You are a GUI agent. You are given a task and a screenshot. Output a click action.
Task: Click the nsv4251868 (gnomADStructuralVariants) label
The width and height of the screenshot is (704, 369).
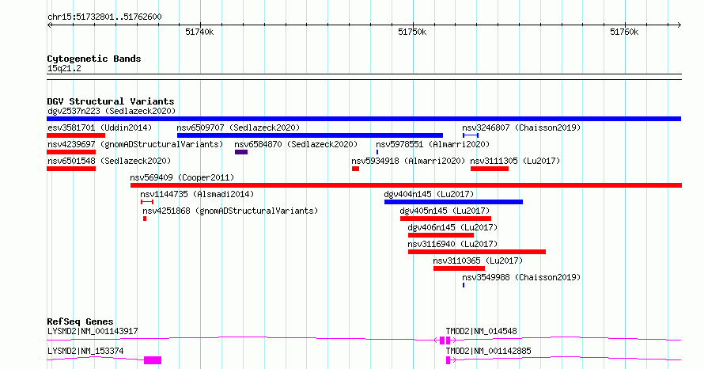[230, 211]
